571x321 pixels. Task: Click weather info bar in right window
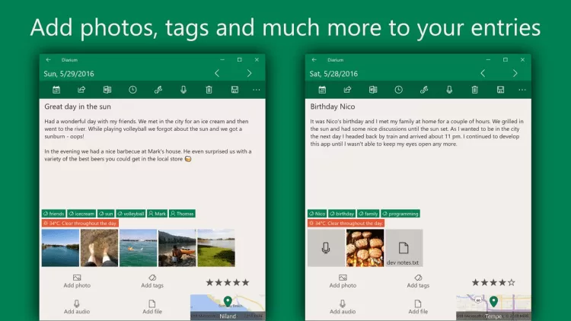[346, 223]
